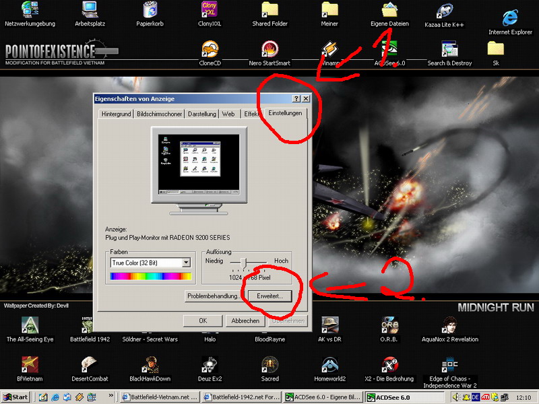The width and height of the screenshot is (539, 404).
Task: Switch to Battlefield-Vietnam.net taskbar window
Action: click(x=160, y=397)
